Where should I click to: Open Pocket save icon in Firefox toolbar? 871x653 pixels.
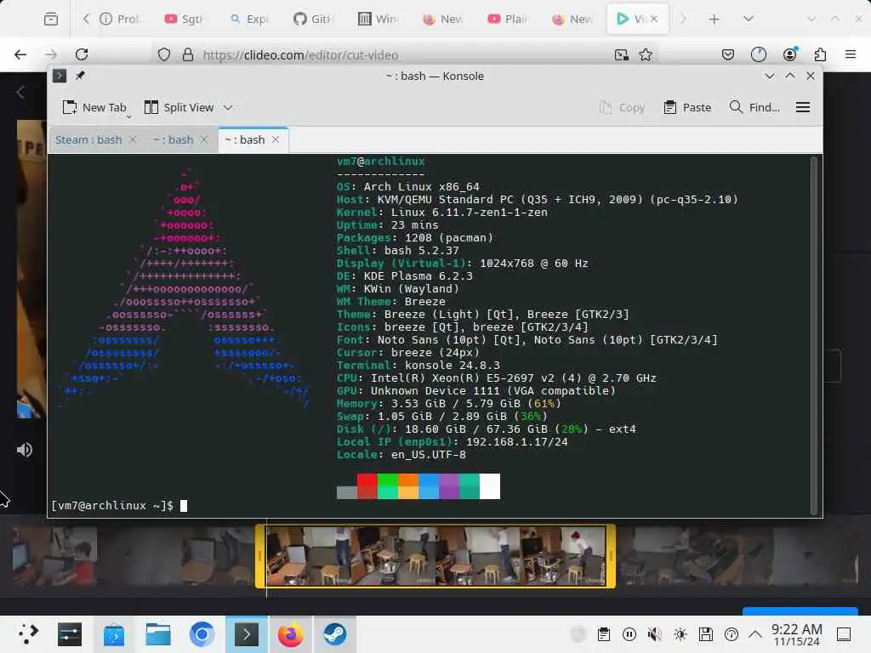coord(728,54)
